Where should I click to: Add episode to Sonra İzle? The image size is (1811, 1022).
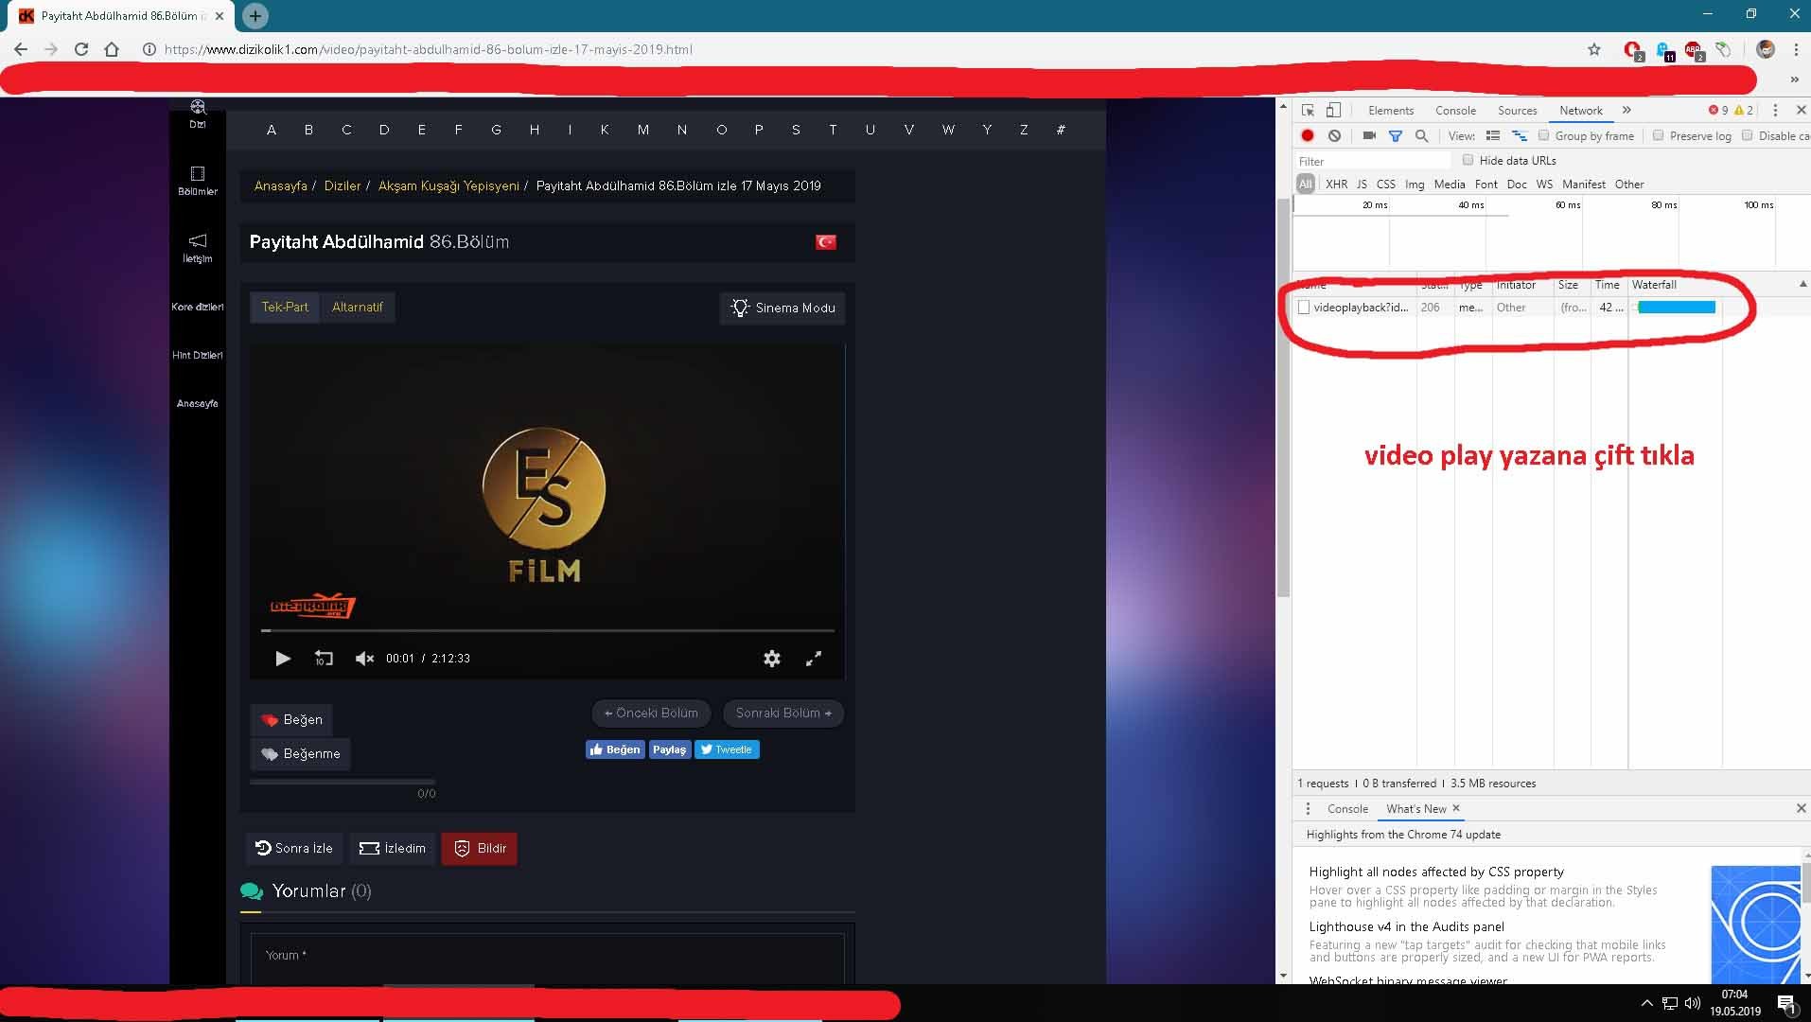294,848
